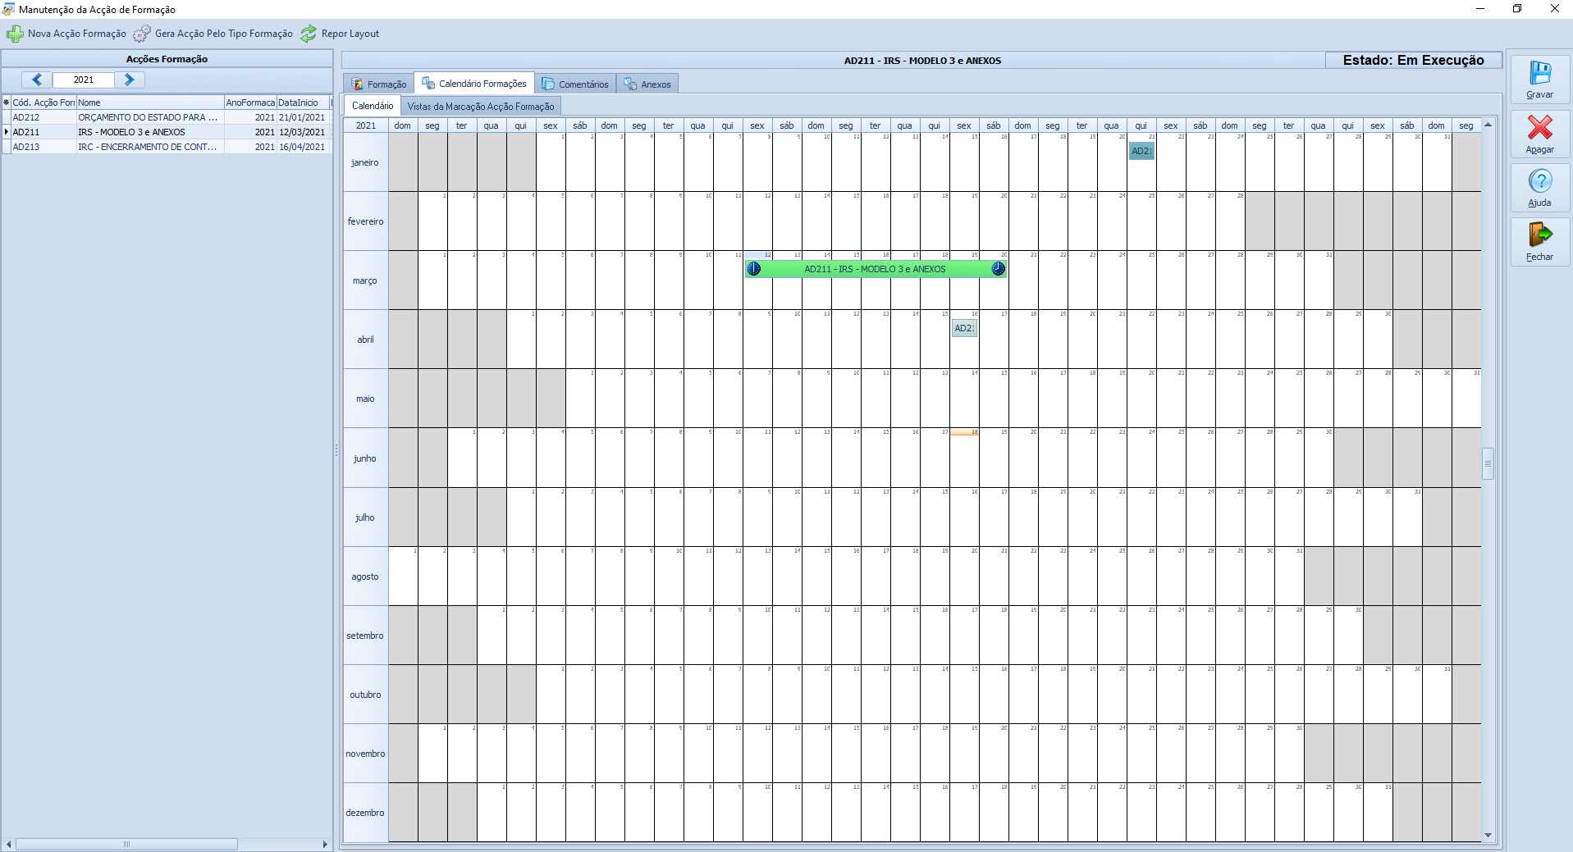
Task: Switch to the Formação tab
Action: tap(379, 84)
